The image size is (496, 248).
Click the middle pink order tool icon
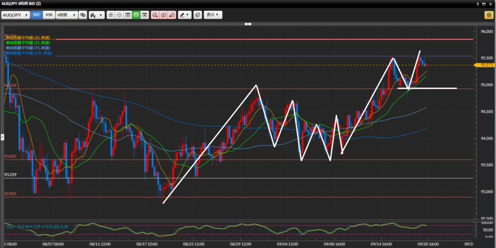pos(163,15)
